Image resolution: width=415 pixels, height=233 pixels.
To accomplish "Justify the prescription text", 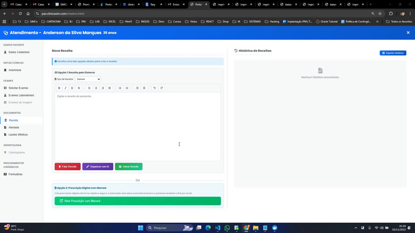I will pos(110,88).
